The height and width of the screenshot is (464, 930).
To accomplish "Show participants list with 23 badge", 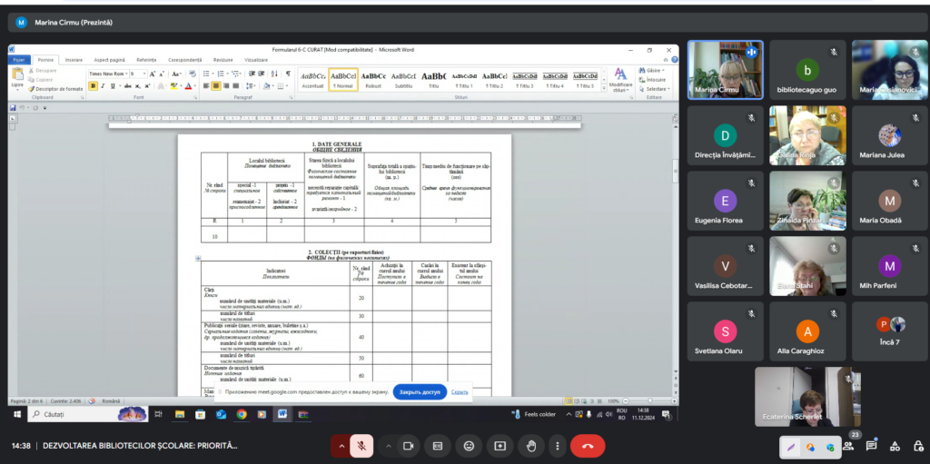I will (849, 446).
